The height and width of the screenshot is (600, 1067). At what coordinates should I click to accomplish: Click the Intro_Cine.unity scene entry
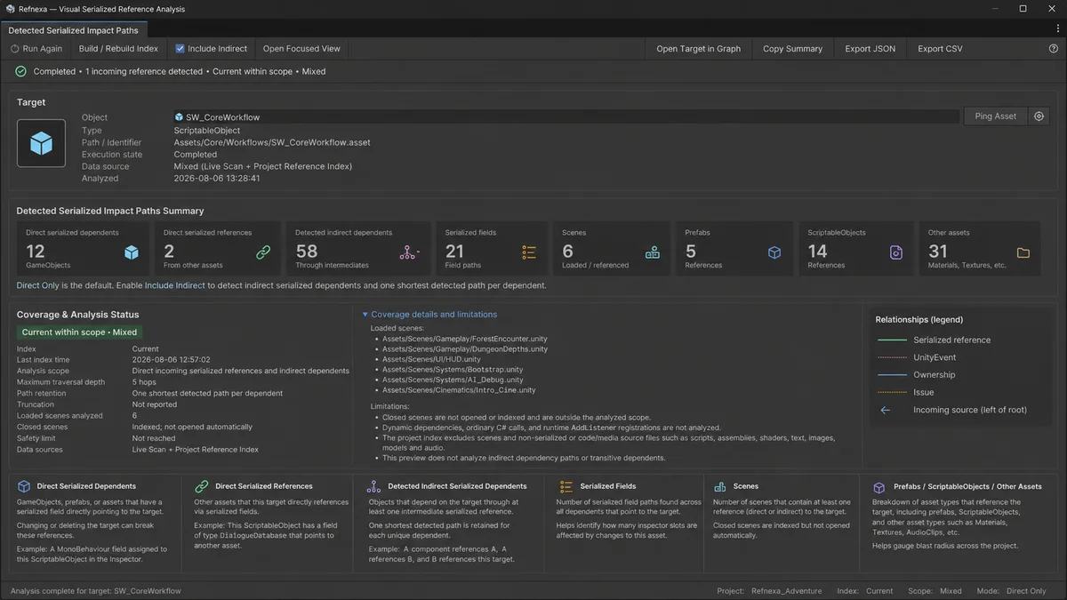click(459, 389)
